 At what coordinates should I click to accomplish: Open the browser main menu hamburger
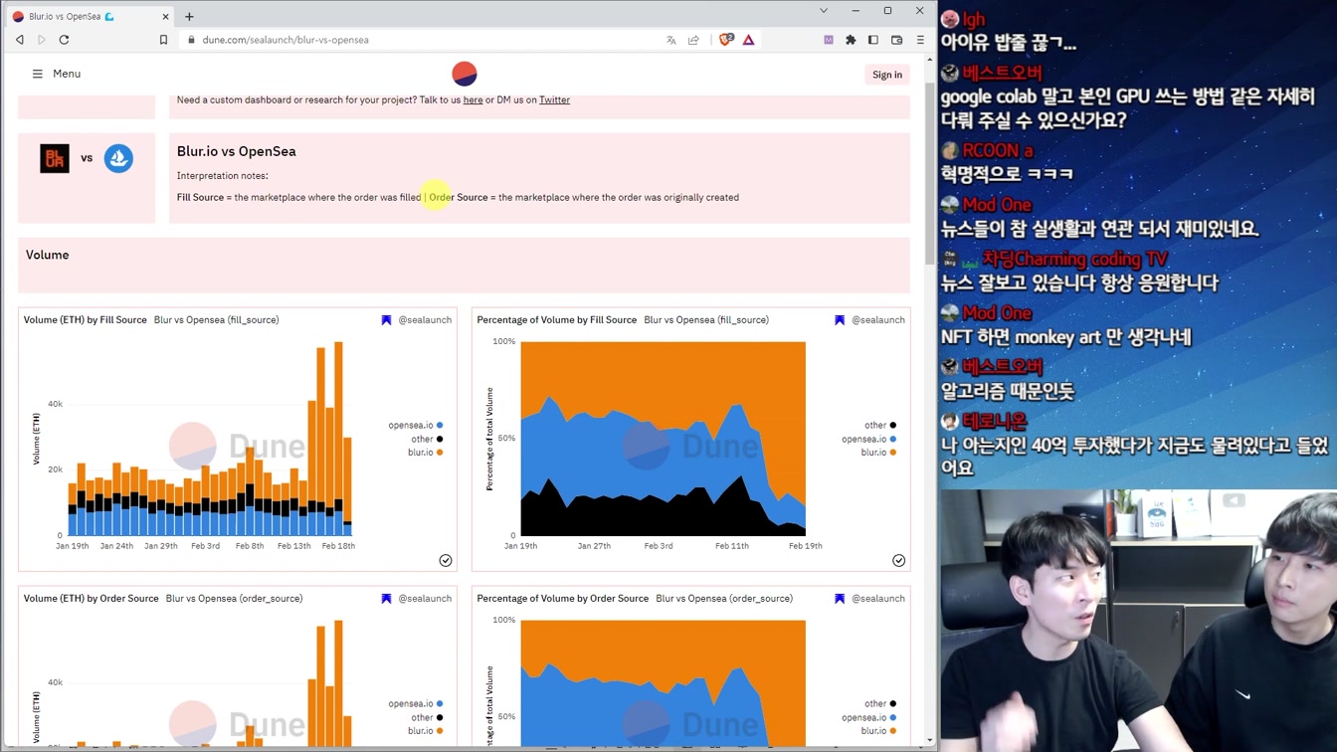pos(920,40)
